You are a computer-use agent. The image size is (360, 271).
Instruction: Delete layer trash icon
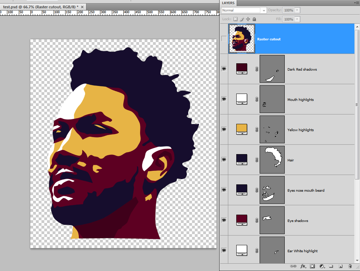pyautogui.click(x=350, y=266)
